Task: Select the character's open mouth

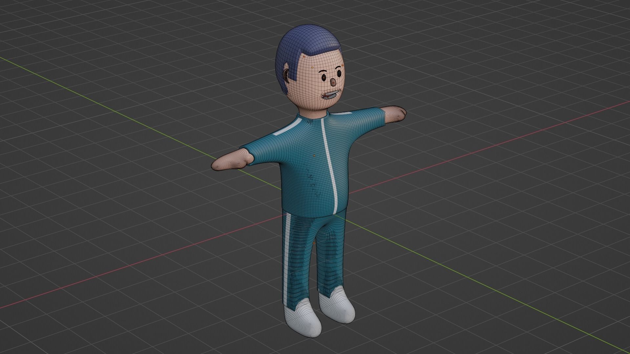Action: pyautogui.click(x=330, y=96)
